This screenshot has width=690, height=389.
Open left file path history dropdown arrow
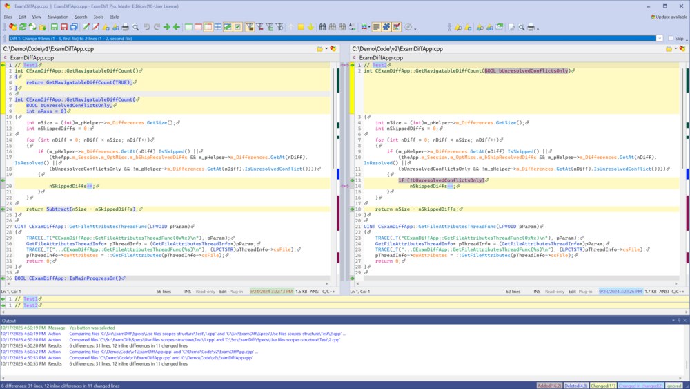click(x=326, y=49)
